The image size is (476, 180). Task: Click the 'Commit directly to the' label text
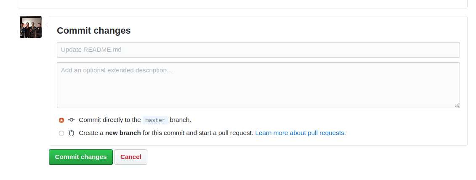[x=110, y=120]
